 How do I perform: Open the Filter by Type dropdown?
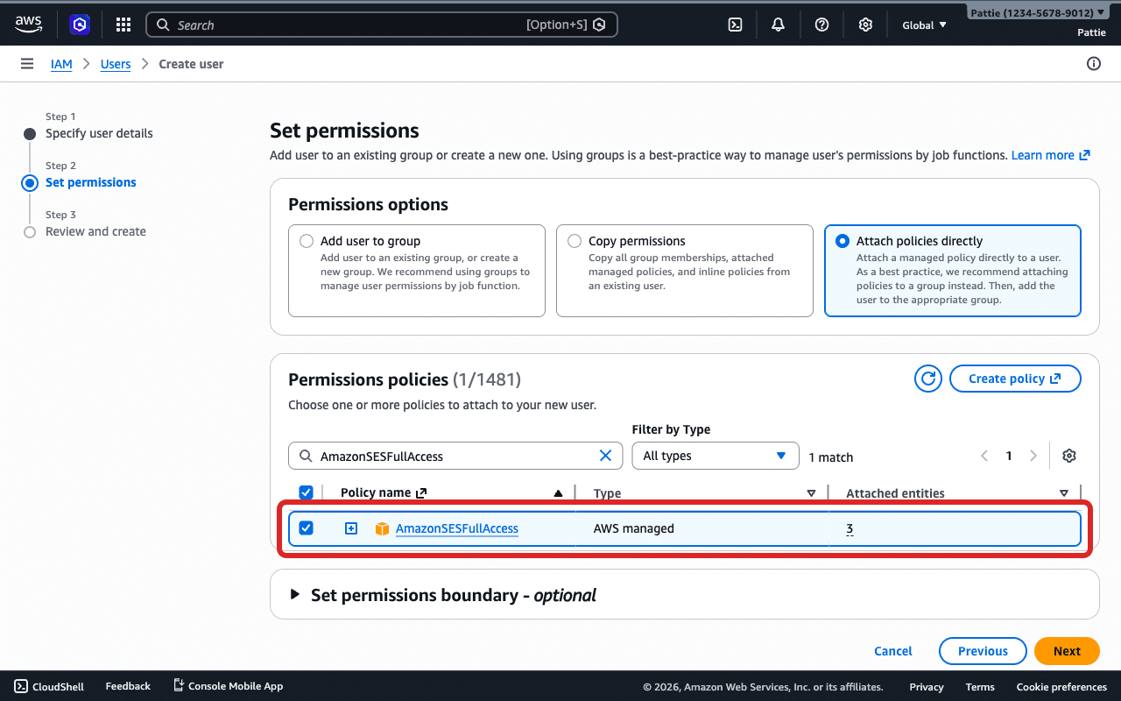click(716, 456)
